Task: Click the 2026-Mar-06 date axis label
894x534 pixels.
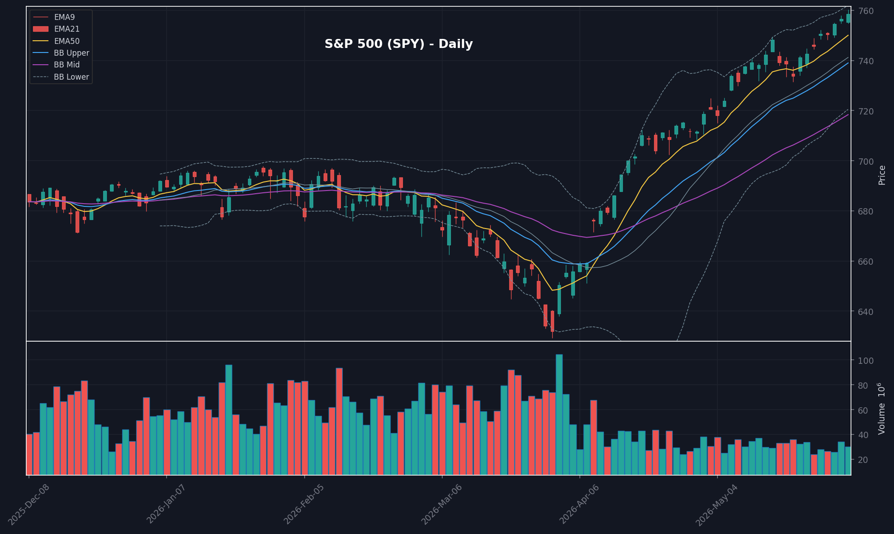Action: 442,505
